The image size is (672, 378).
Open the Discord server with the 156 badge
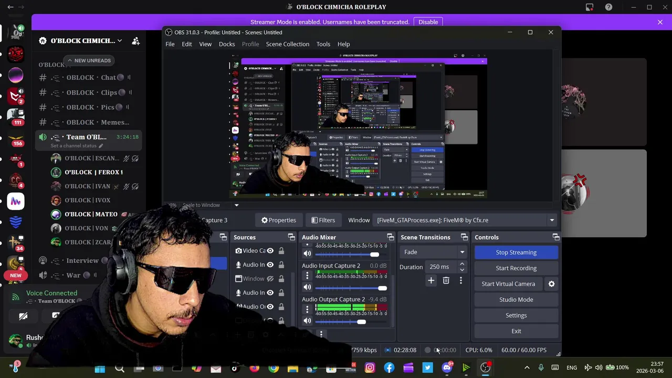click(x=16, y=139)
